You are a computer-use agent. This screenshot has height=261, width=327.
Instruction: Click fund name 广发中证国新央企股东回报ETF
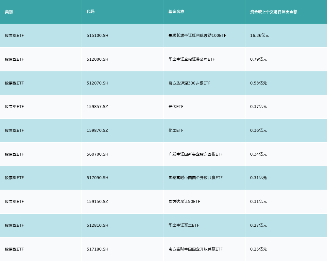(196, 154)
